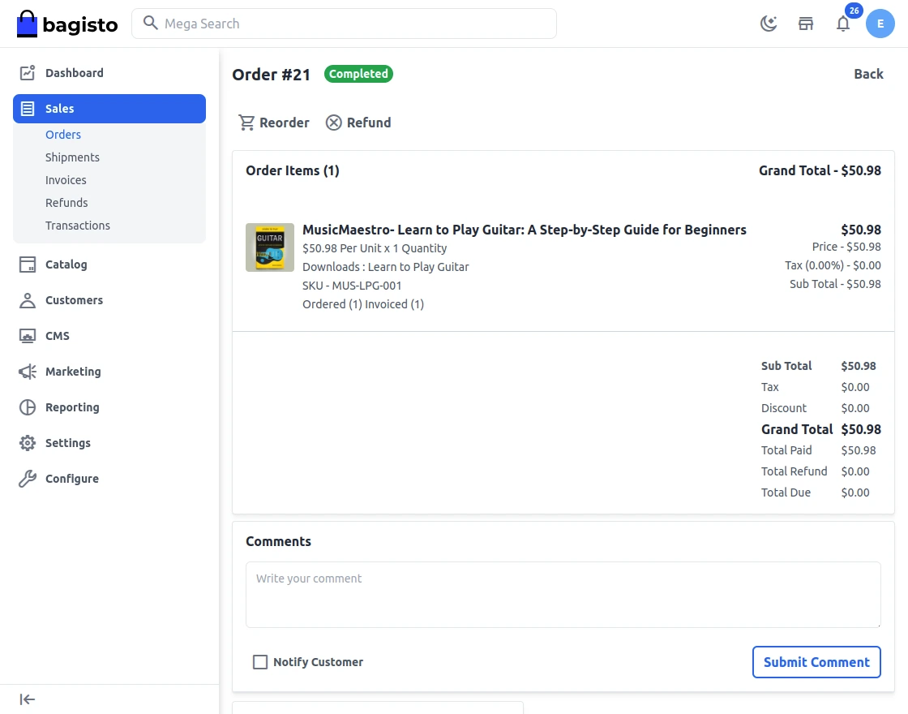Open the user profile avatar menu
This screenshot has width=908, height=714.
(880, 24)
